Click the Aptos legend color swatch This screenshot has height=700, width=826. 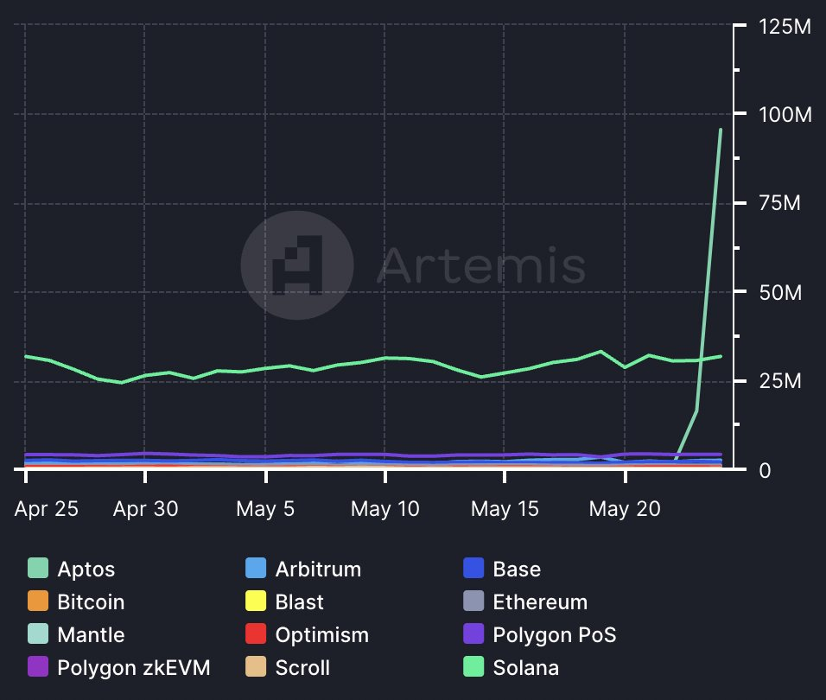tap(38, 569)
